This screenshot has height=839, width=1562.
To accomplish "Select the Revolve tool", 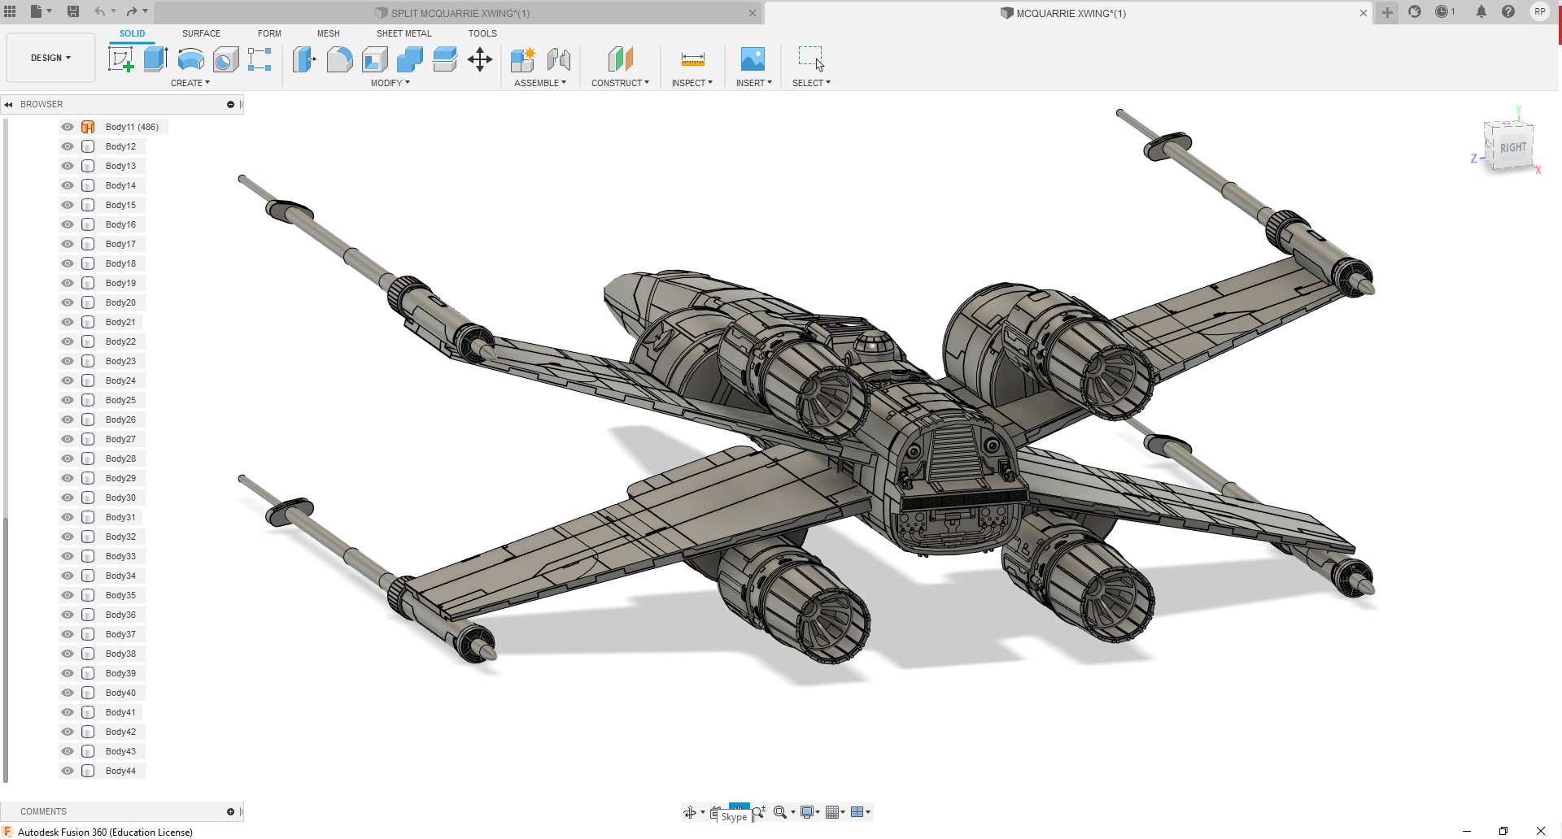I will tap(190, 59).
